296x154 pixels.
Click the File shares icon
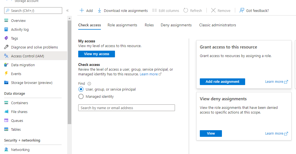tap(6, 112)
